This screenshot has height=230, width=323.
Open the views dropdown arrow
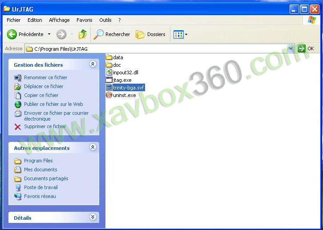(186, 34)
